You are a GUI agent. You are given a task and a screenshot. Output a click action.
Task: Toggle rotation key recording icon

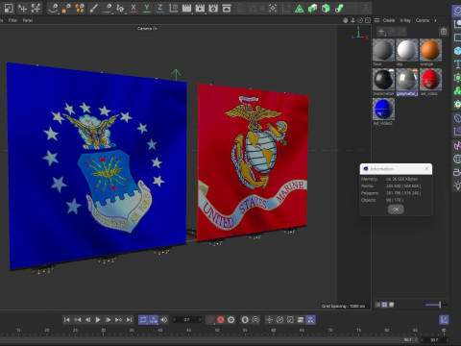tap(279, 320)
